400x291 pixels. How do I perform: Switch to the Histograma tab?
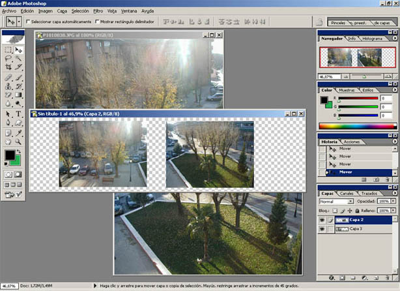[x=372, y=38]
